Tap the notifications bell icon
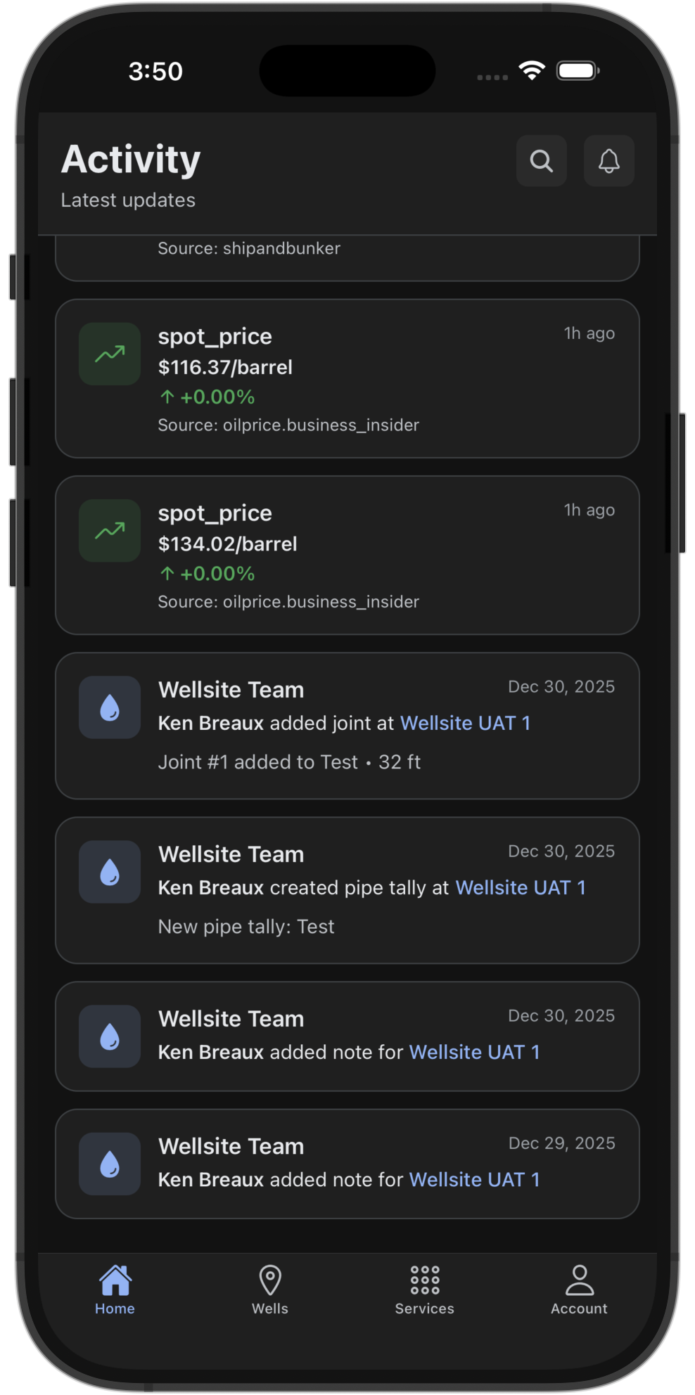 coord(608,161)
